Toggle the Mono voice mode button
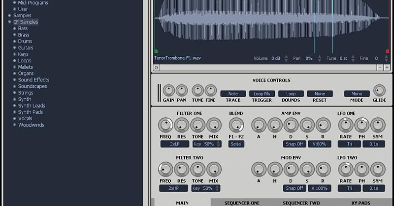Screen dimensions: 394x206 pos(357,94)
